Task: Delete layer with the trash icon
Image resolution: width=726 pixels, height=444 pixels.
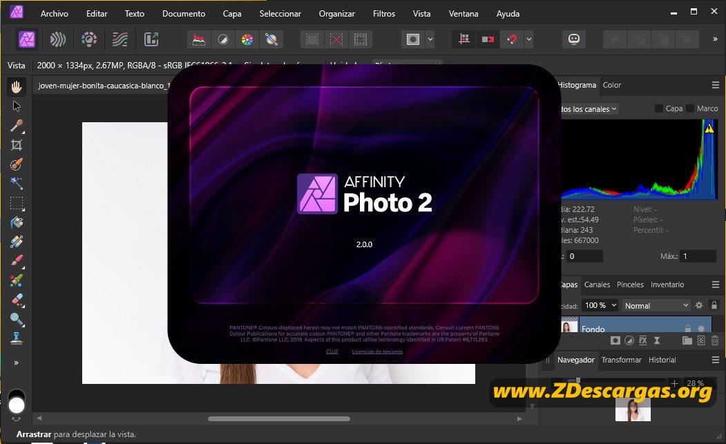Action: coord(715,340)
